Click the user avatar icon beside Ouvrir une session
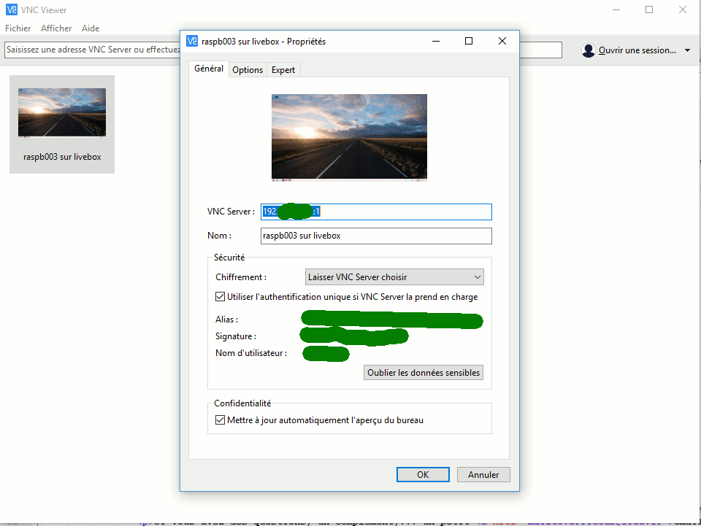The width and height of the screenshot is (701, 526). coord(589,50)
